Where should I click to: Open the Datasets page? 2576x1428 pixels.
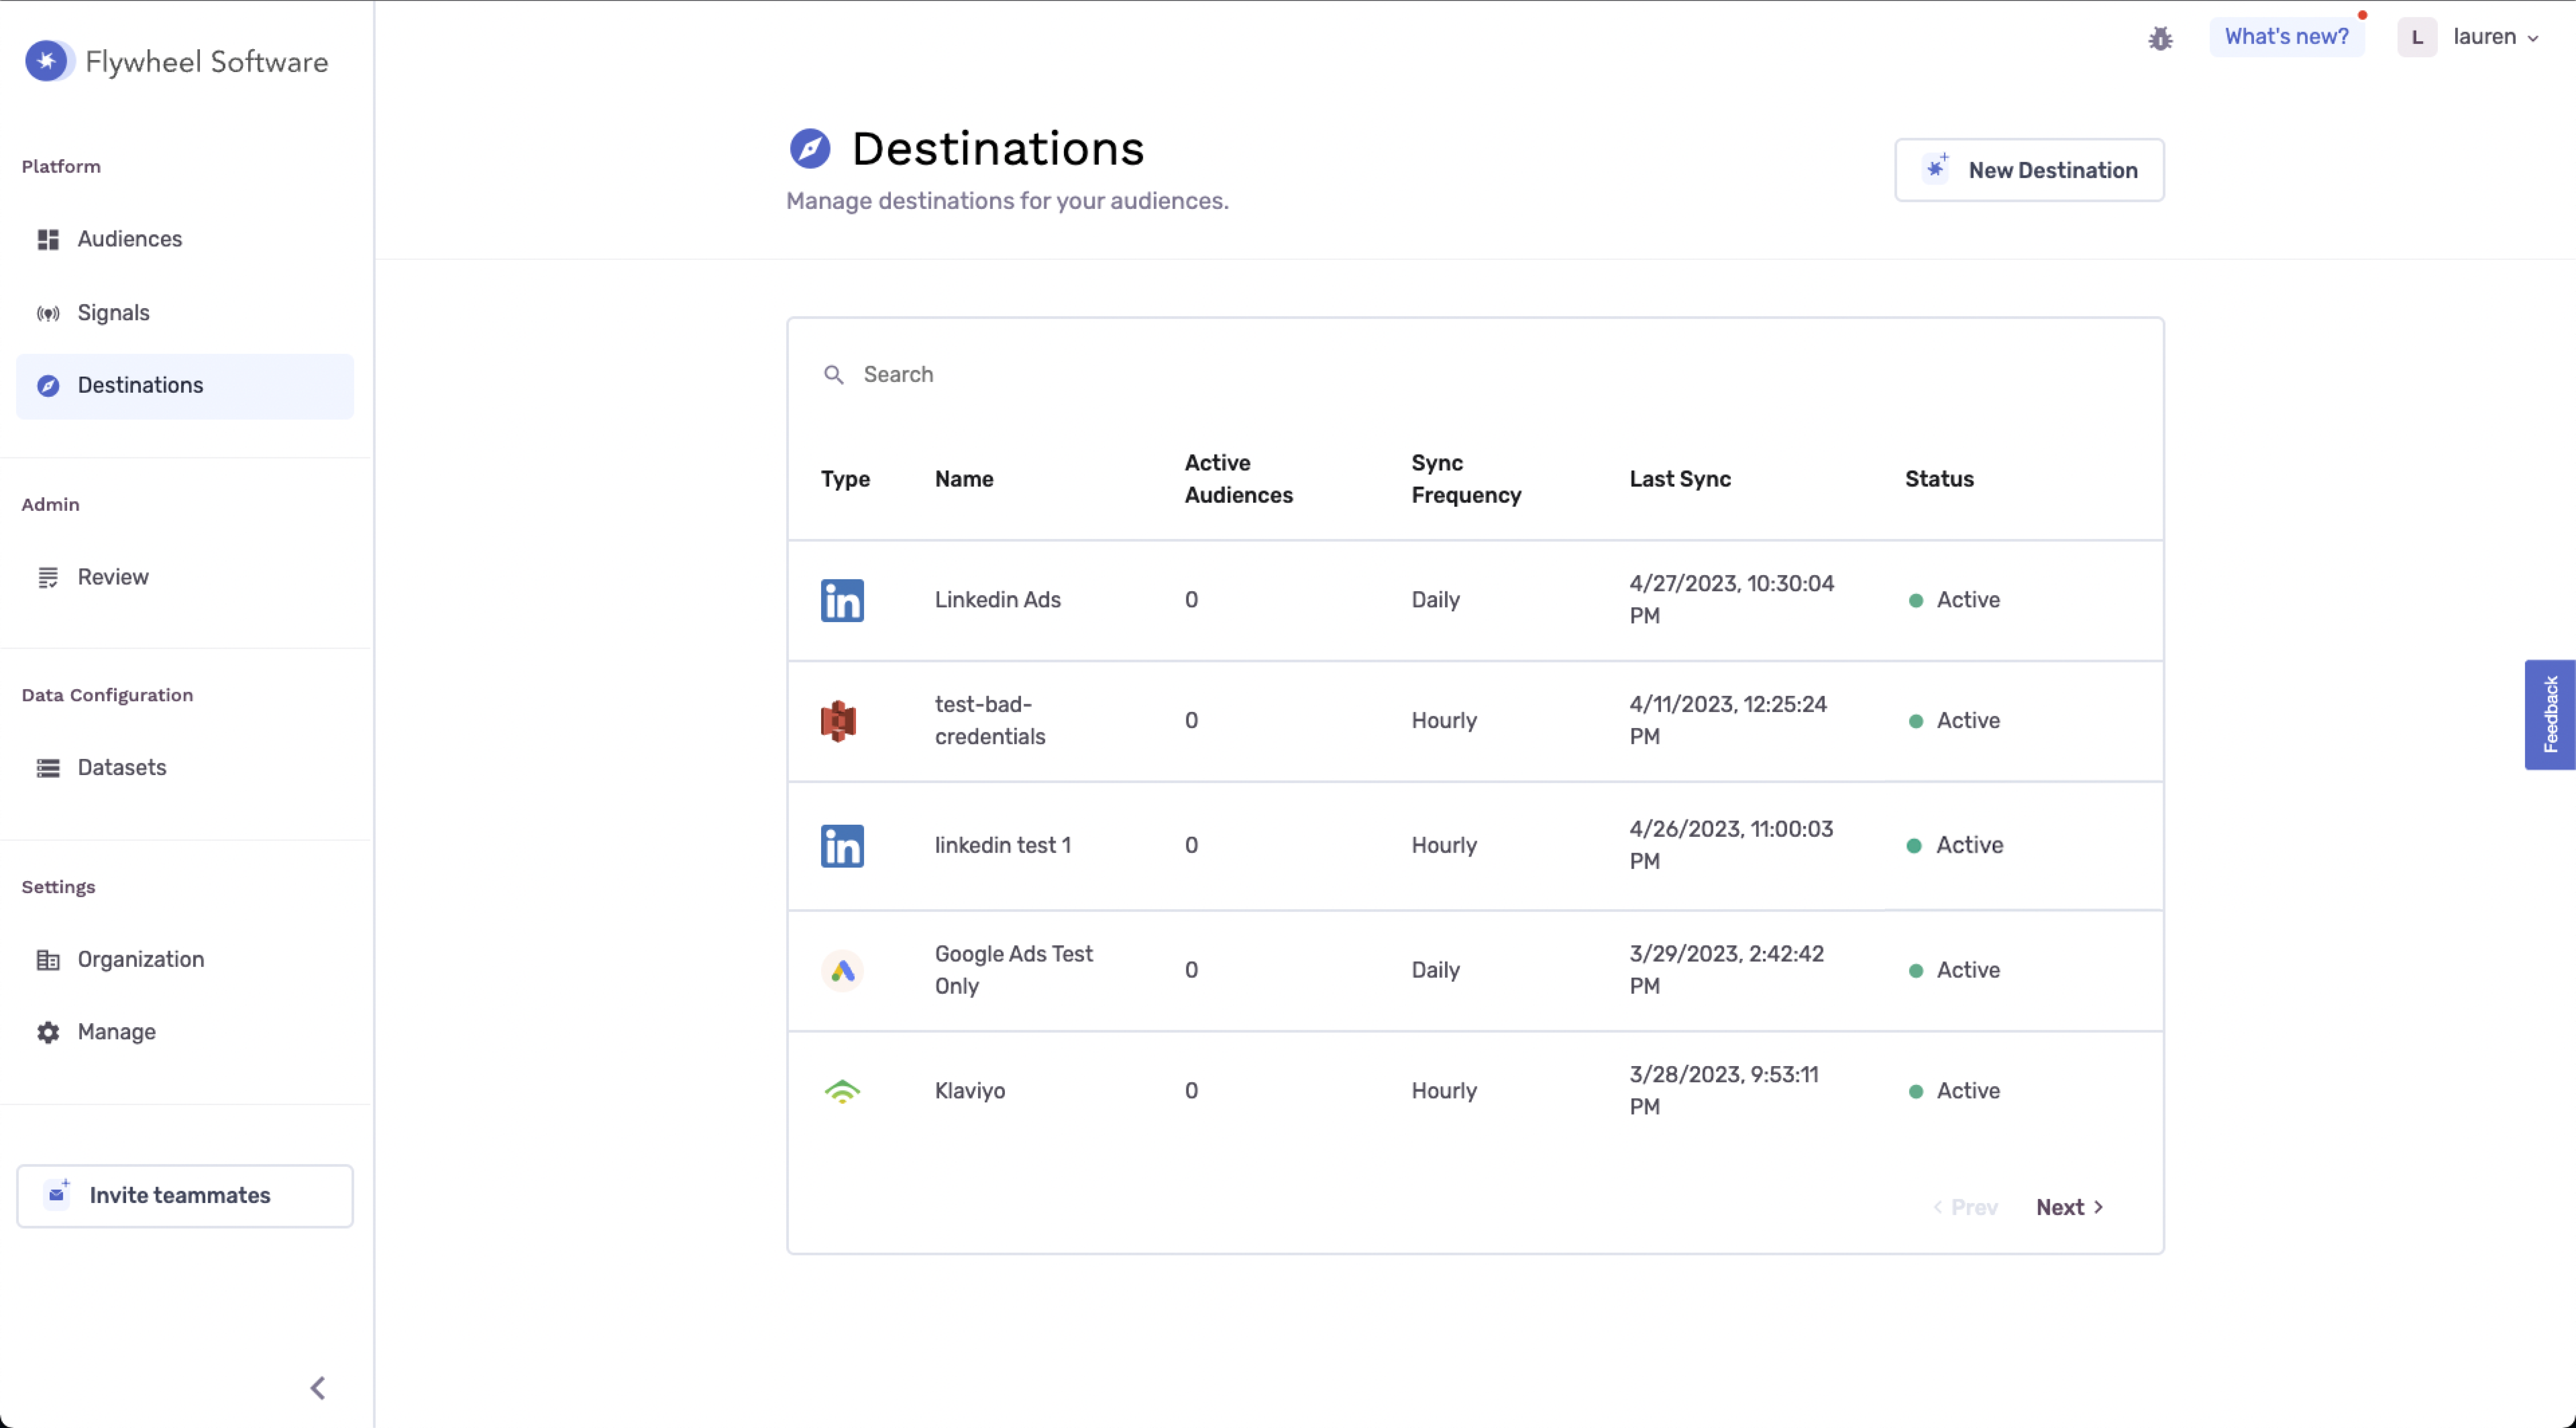pos(185,768)
